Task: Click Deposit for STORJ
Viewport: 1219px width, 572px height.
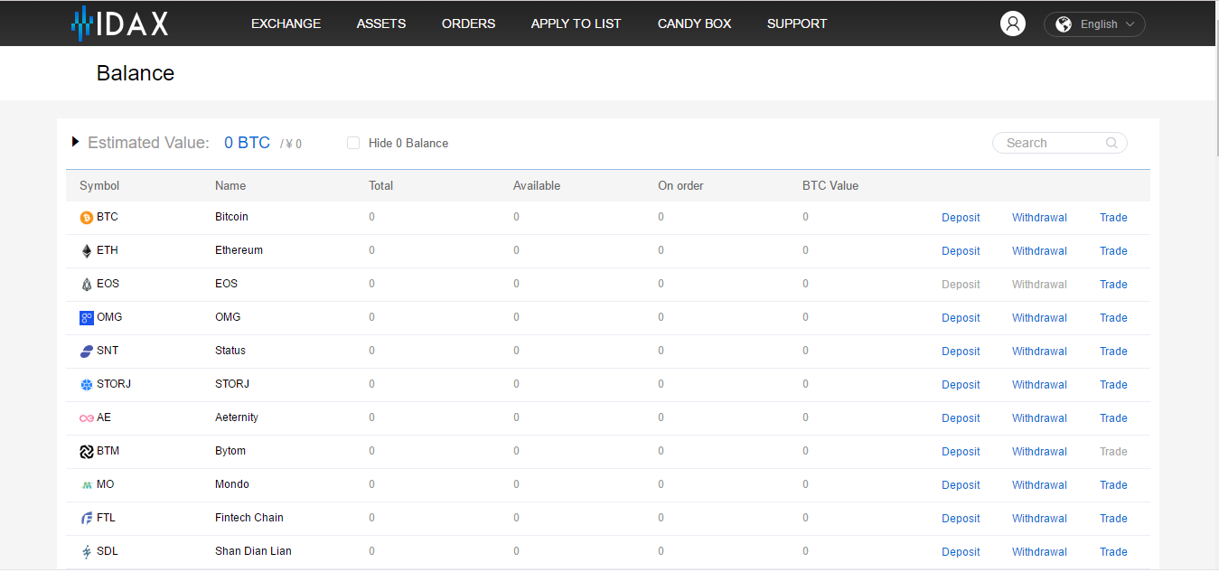Action: 961,385
